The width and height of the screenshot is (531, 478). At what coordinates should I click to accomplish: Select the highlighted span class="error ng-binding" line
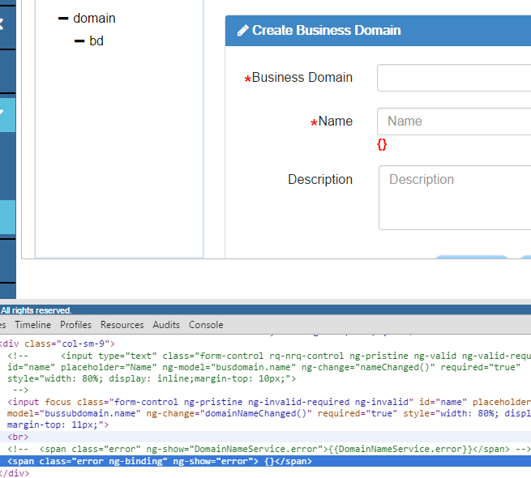tap(266, 461)
